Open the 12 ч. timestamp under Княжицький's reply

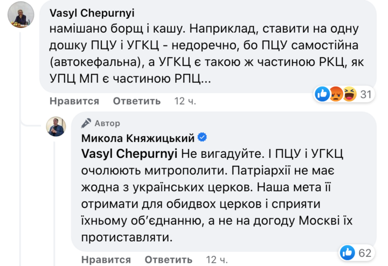(x=218, y=260)
